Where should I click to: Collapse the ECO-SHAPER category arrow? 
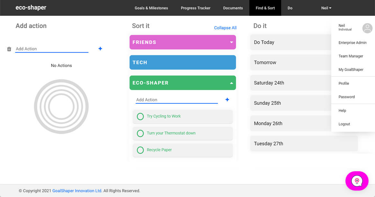click(231, 83)
